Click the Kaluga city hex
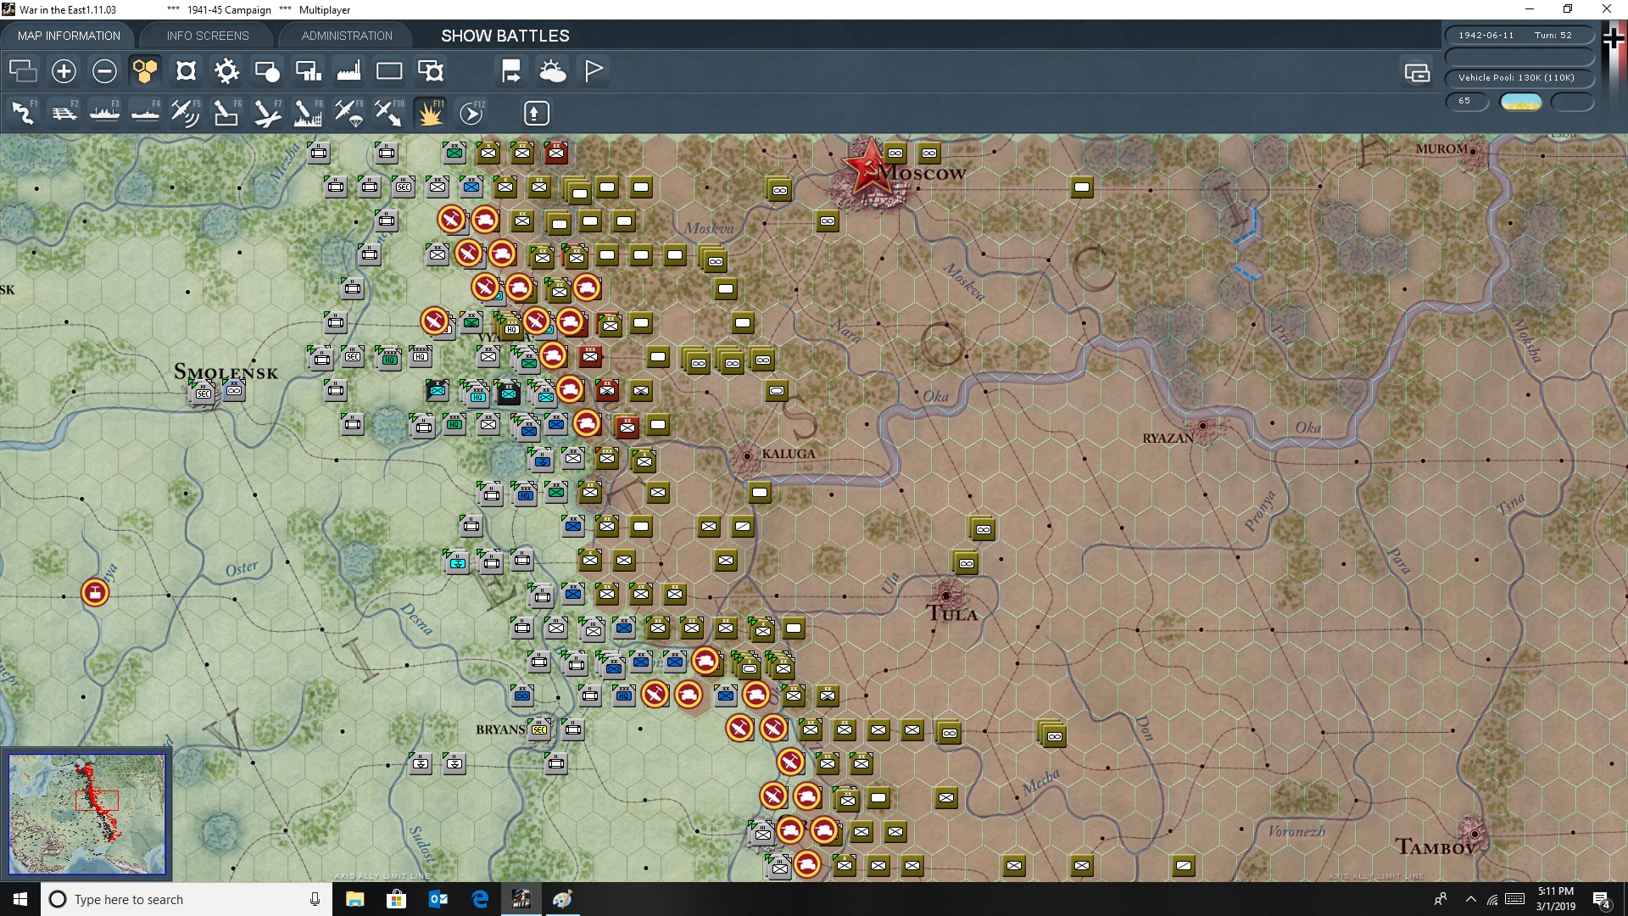1628x916 pixels. (x=747, y=456)
